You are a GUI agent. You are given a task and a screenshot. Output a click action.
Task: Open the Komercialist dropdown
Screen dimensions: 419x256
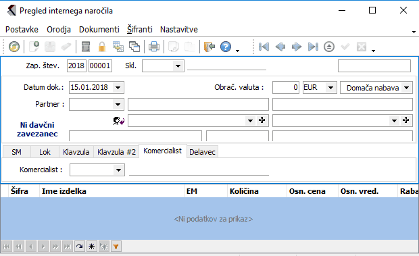pos(119,170)
